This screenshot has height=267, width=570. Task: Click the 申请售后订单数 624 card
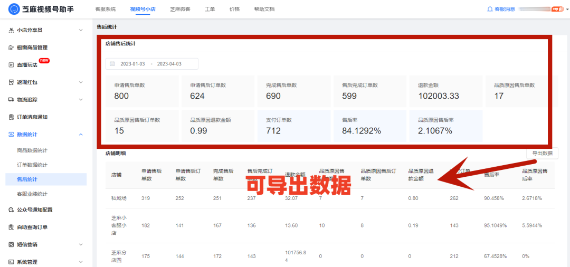218,91
